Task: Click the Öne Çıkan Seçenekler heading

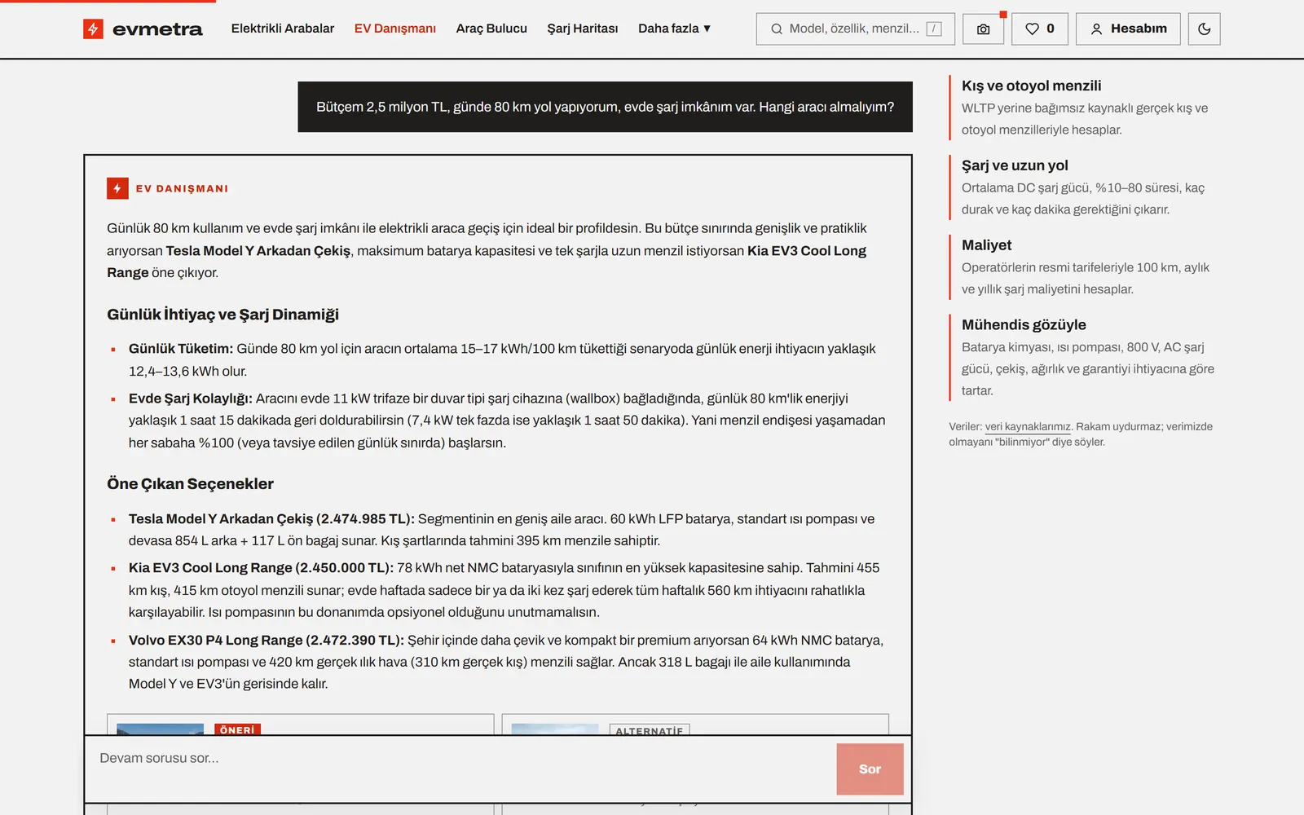Action: (x=190, y=484)
